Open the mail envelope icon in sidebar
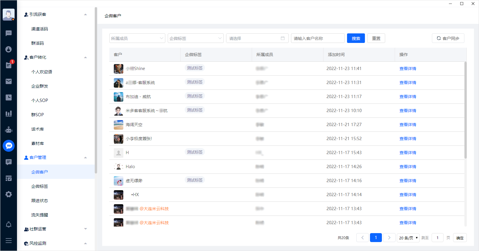The width and height of the screenshot is (479, 251). (x=9, y=81)
